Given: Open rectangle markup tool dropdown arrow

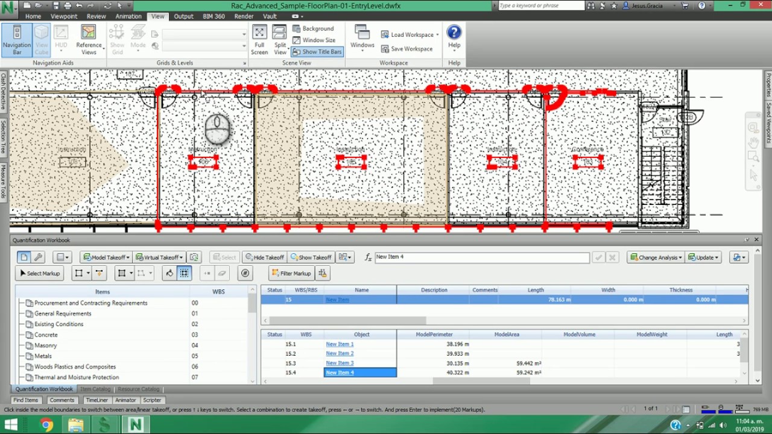Looking at the screenshot, I should [x=88, y=273].
